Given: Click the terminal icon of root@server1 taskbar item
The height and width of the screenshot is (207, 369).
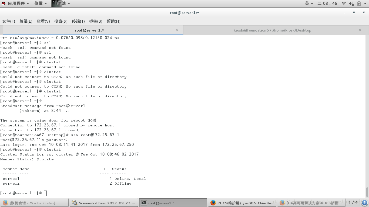Looking at the screenshot, I should click(x=144, y=203).
